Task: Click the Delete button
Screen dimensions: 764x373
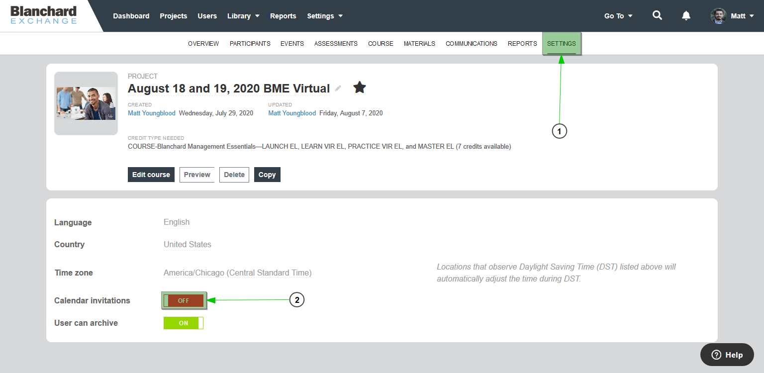Action: point(234,175)
